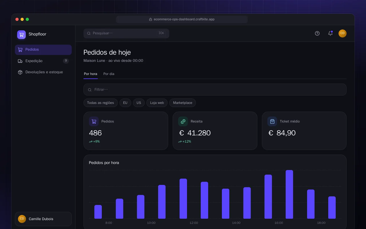Click the 12:00 axis label

[194, 223]
